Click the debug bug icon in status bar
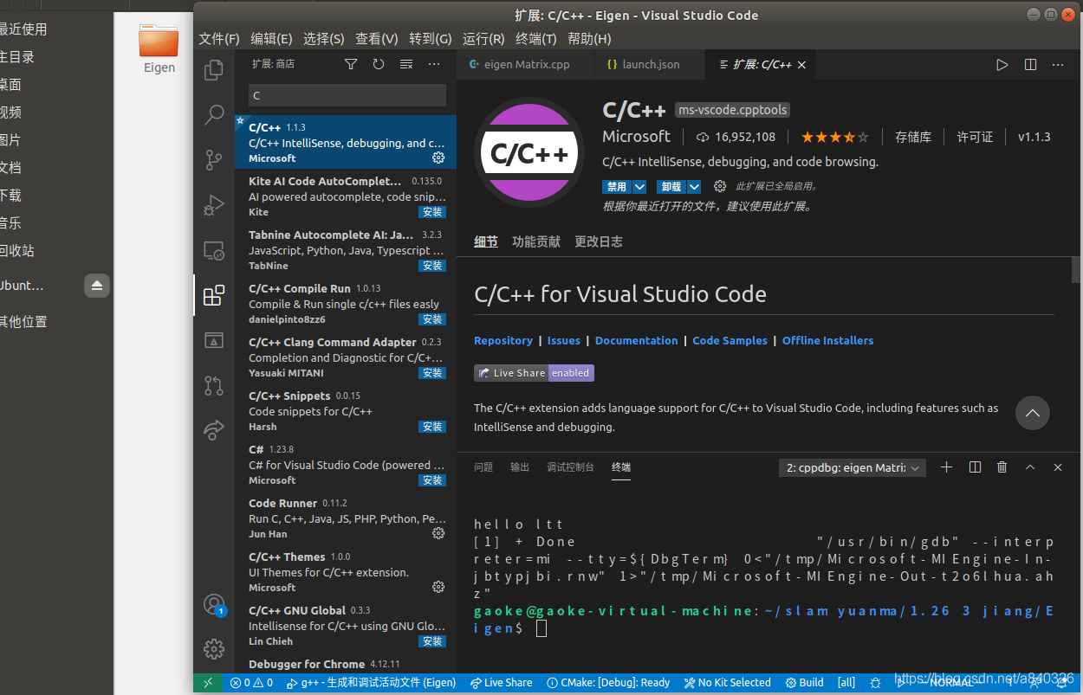 coord(875,682)
